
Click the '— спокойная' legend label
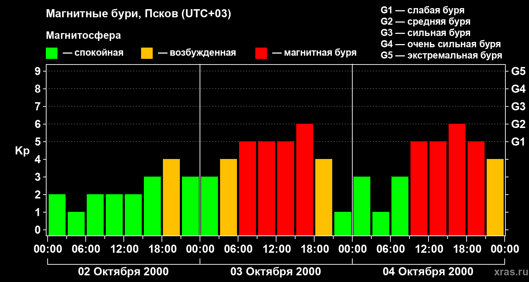(93, 53)
